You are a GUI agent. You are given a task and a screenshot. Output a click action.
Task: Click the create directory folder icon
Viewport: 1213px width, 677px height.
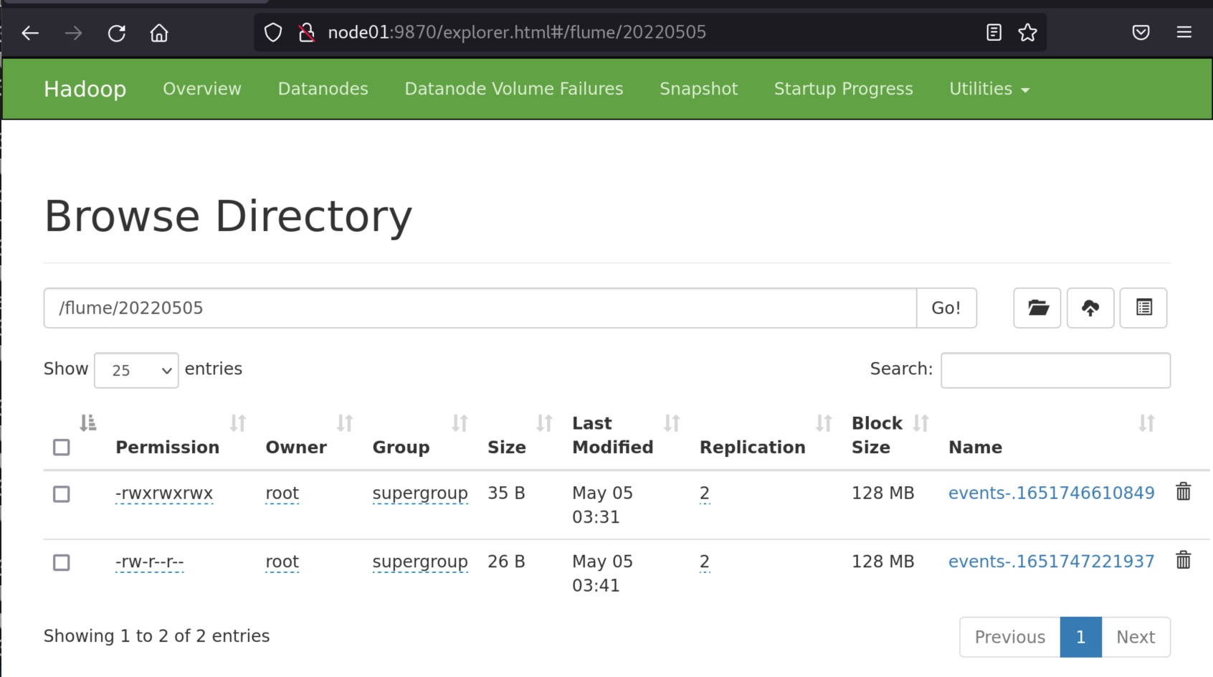[x=1037, y=308]
